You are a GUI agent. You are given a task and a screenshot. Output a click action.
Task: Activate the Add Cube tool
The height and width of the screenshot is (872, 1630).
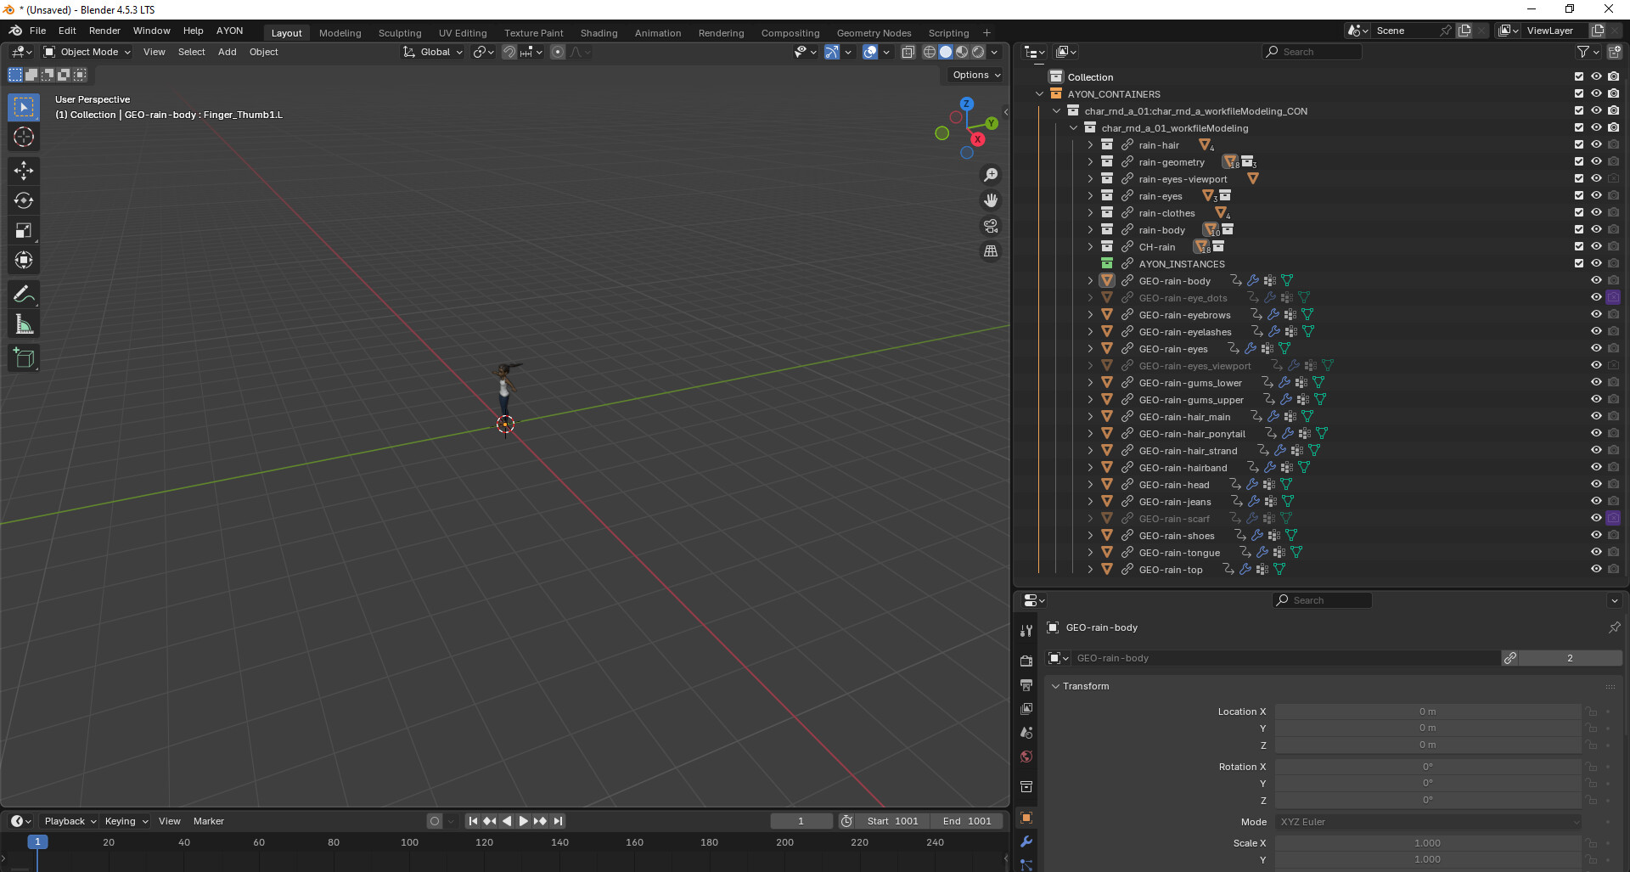pyautogui.click(x=24, y=358)
